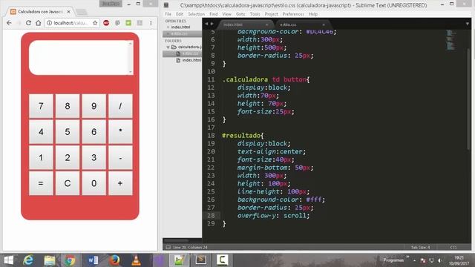Image resolution: width=475 pixels, height=267 pixels.
Task: Click panel switcher icon in status bar
Action: coord(168,247)
